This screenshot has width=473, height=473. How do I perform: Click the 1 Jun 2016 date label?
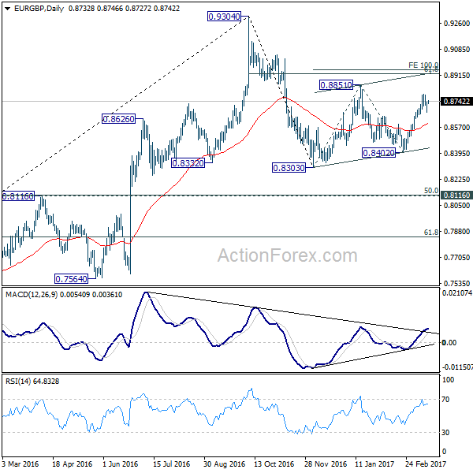120,464
